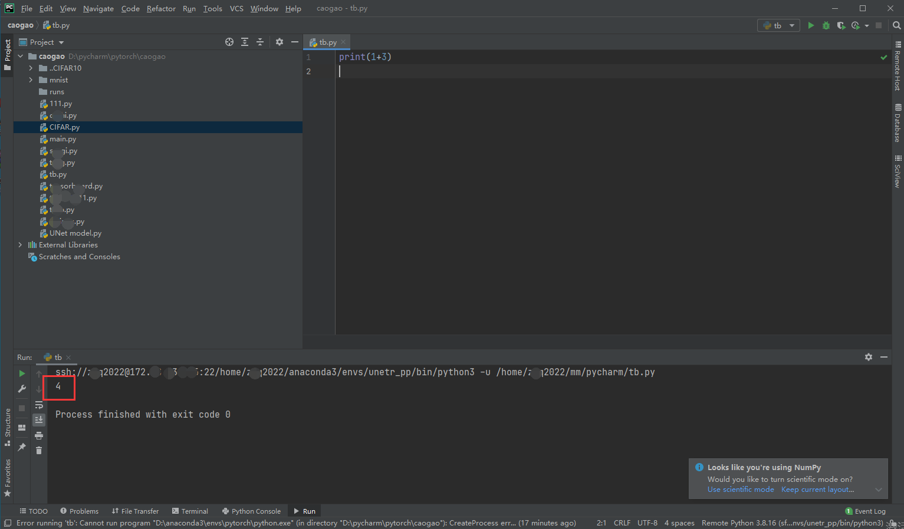Click Down the Stack Trace arrow
The image size is (904, 529).
coord(39,389)
